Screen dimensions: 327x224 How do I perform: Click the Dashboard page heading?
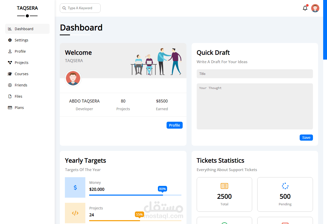pos(81,28)
